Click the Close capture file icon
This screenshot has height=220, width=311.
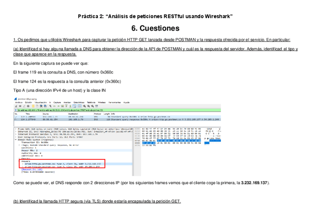[41, 106]
